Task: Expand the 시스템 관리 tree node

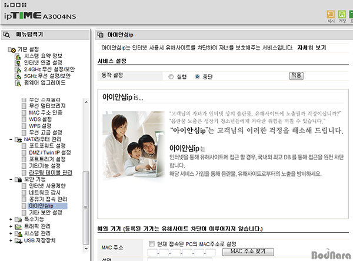Action: (11, 233)
